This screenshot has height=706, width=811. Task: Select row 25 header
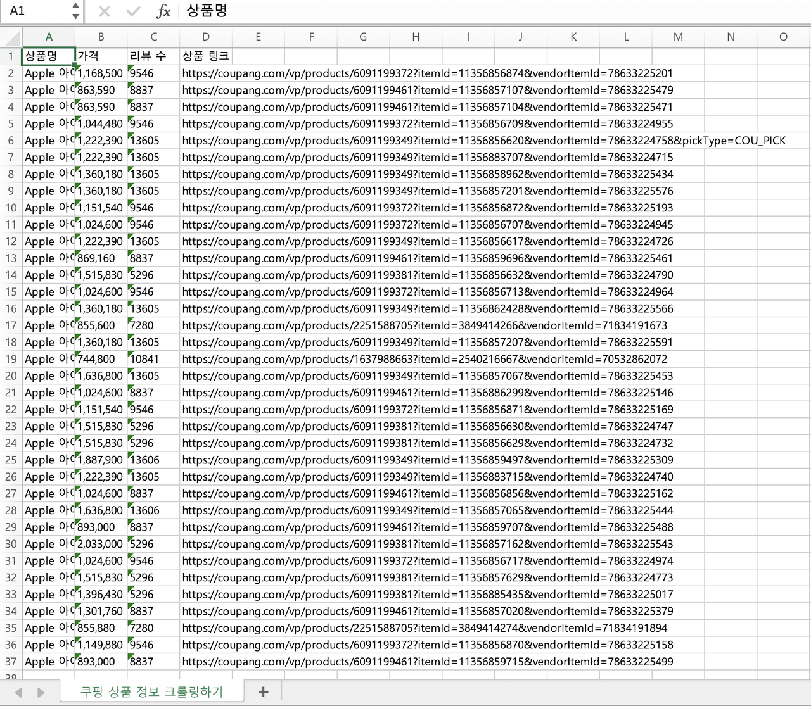(x=11, y=460)
